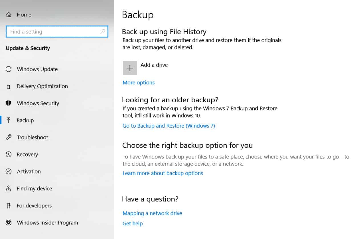Viewport: 359px width, 239px height.
Task: Open More options link
Action: [x=139, y=83]
